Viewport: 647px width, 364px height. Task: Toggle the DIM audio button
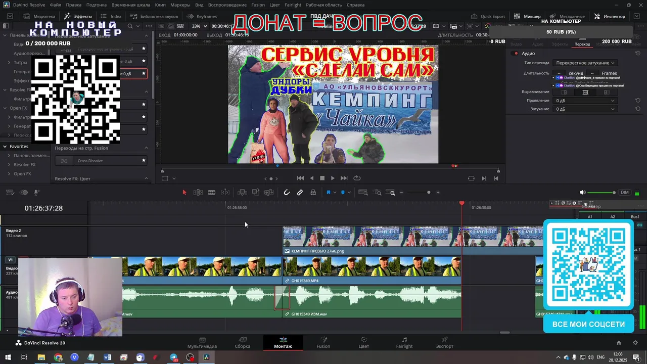tap(625, 192)
